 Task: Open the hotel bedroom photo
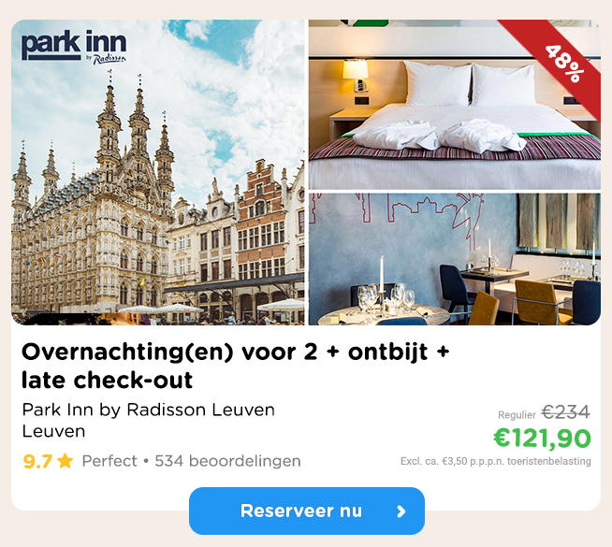tap(454, 105)
